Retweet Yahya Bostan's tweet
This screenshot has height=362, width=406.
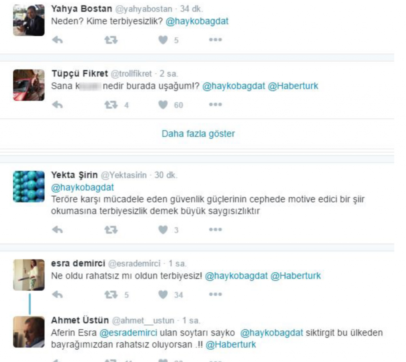(111, 40)
